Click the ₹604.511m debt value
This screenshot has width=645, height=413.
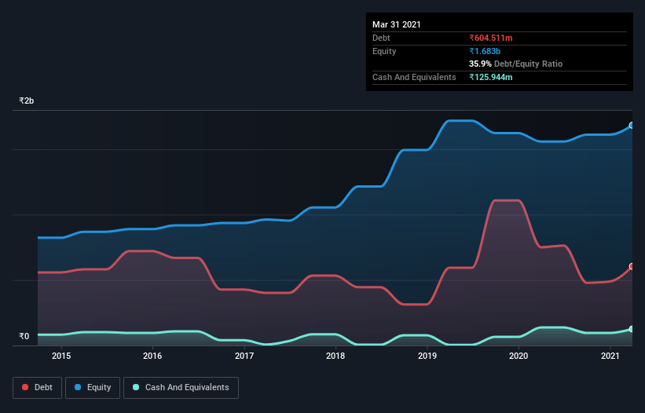coord(491,38)
